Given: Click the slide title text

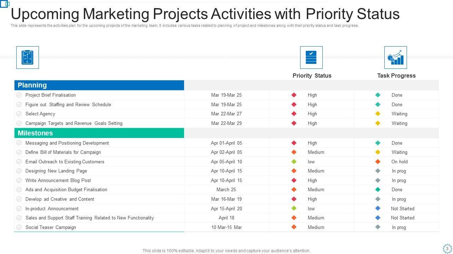Looking at the screenshot, I should [205, 14].
